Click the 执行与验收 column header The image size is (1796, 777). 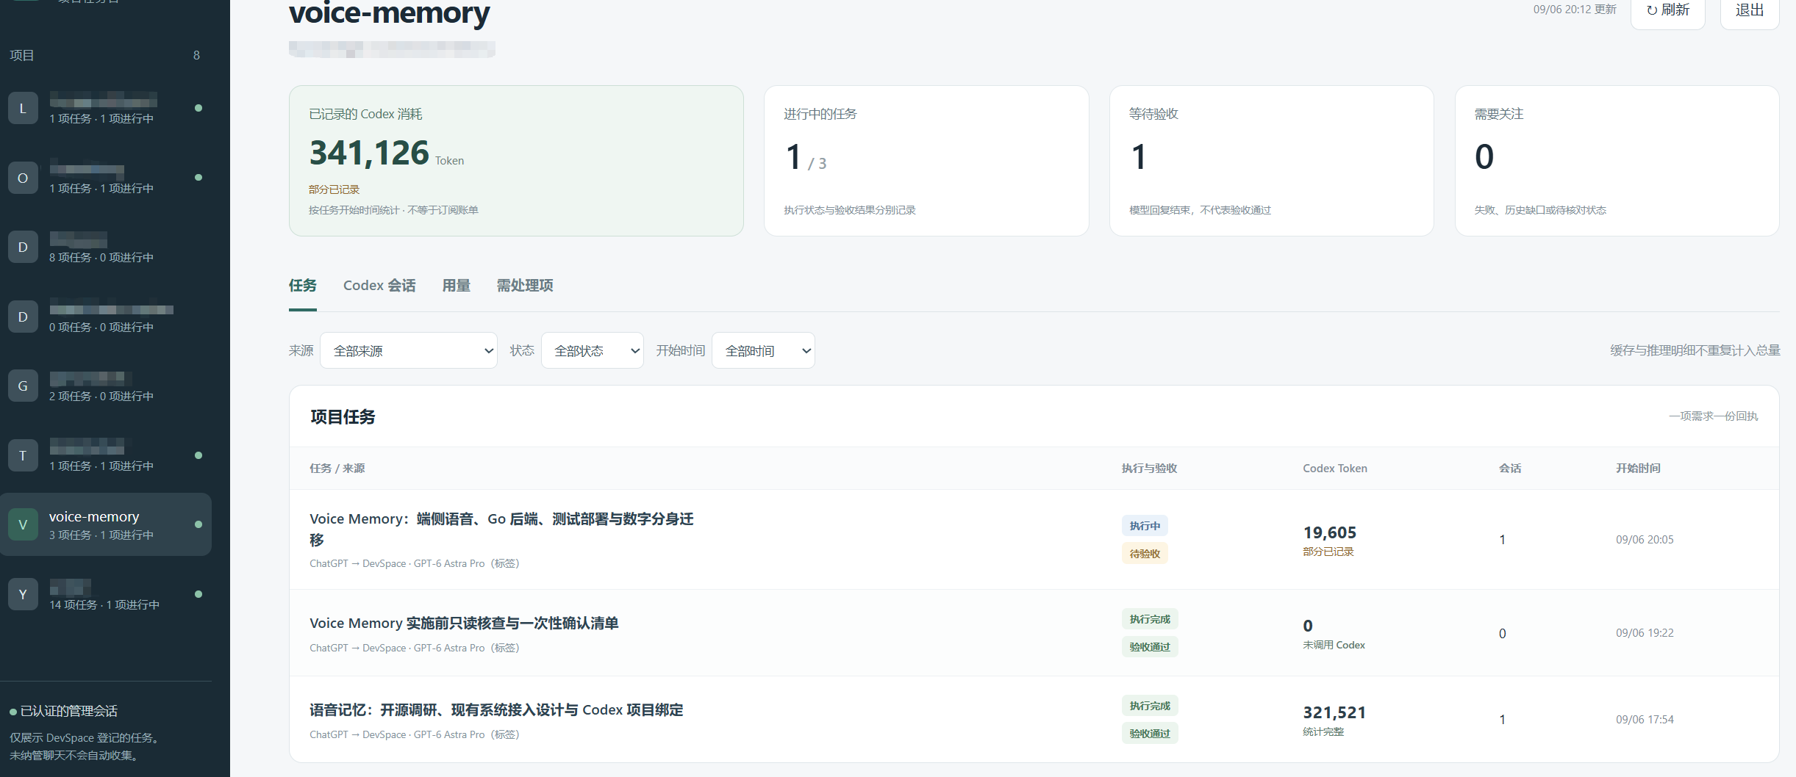click(x=1149, y=469)
